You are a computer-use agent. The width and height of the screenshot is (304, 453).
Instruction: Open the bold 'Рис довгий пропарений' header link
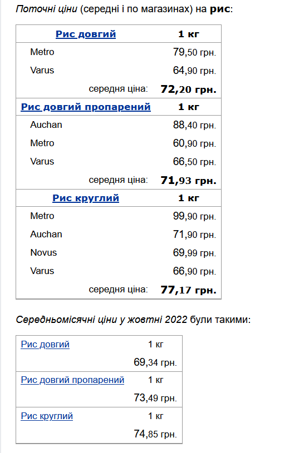(x=86, y=107)
